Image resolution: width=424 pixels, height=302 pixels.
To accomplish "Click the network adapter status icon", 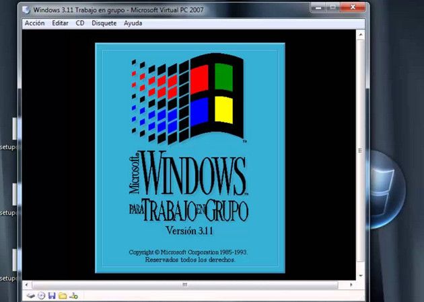I will pyautogui.click(x=73, y=296).
